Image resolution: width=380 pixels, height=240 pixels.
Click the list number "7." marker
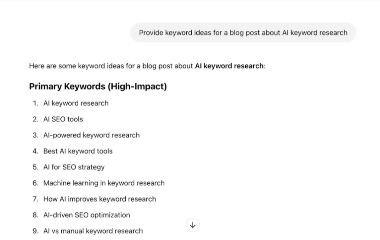(35, 199)
